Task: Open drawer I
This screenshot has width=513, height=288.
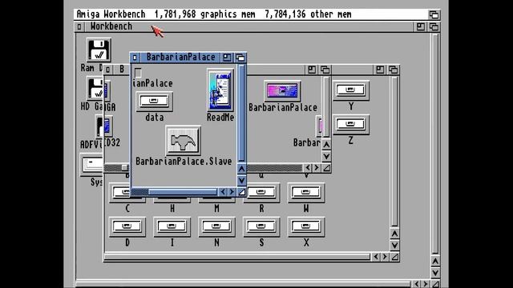Action: pos(172,226)
